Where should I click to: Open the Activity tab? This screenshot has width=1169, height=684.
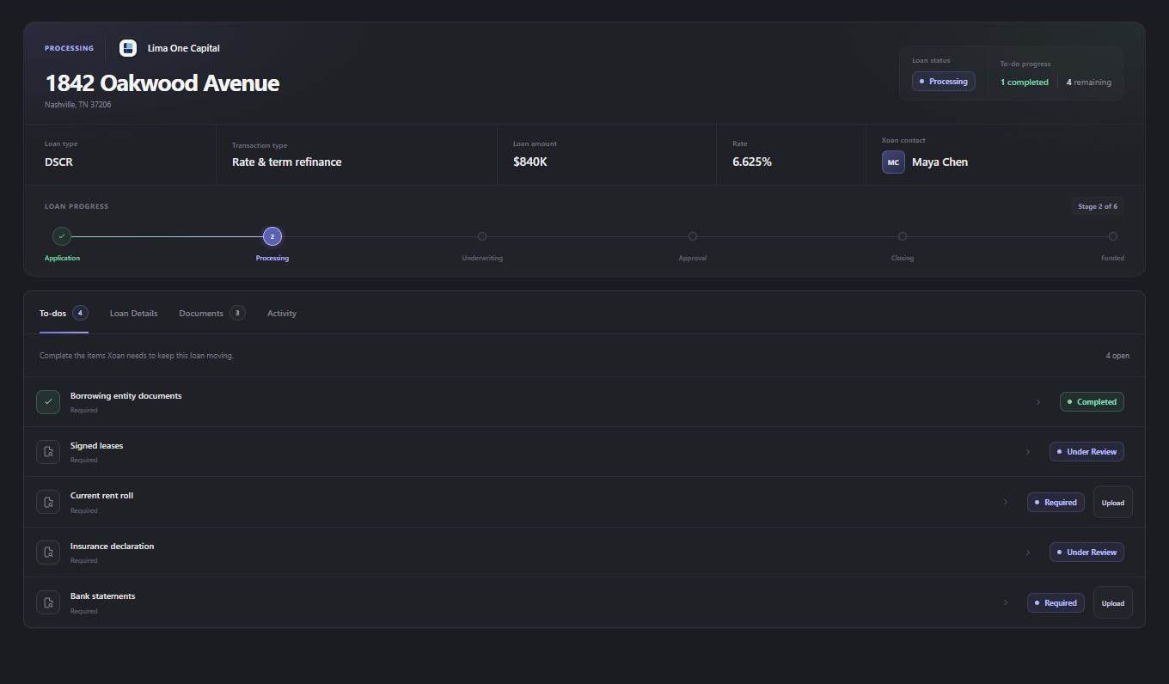[282, 314]
